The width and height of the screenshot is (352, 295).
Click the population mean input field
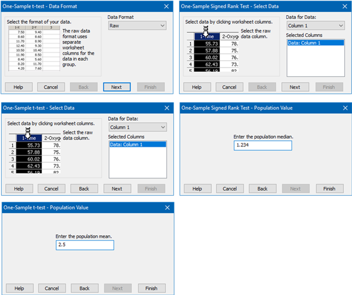[85, 245]
